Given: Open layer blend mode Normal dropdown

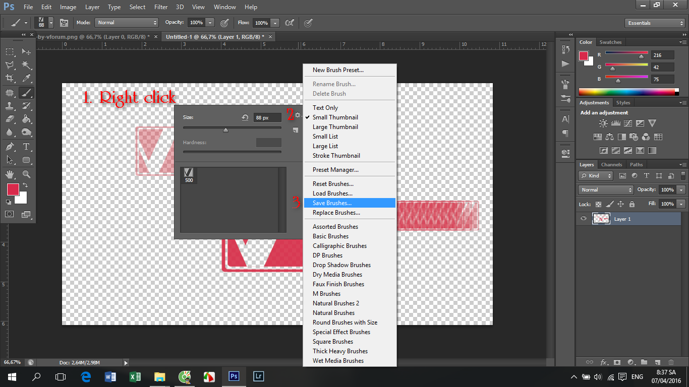Looking at the screenshot, I should (x=606, y=189).
